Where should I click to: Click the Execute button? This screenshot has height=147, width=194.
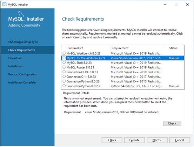tap(134, 140)
